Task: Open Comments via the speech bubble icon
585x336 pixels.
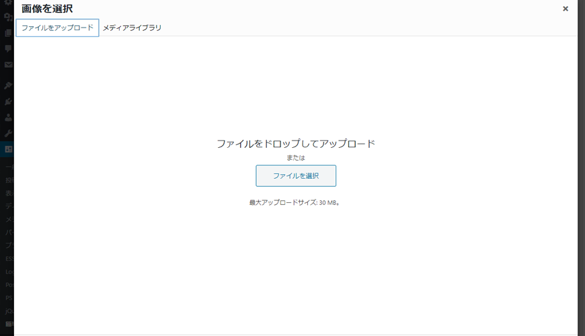Action: pos(8,49)
